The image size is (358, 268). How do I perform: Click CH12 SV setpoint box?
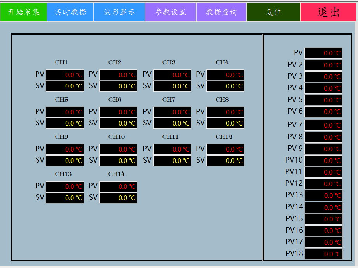[x=225, y=161]
